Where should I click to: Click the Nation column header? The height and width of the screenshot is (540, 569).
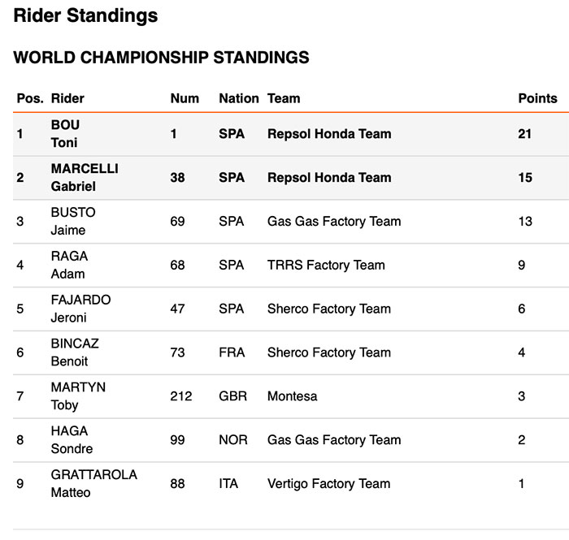[238, 98]
